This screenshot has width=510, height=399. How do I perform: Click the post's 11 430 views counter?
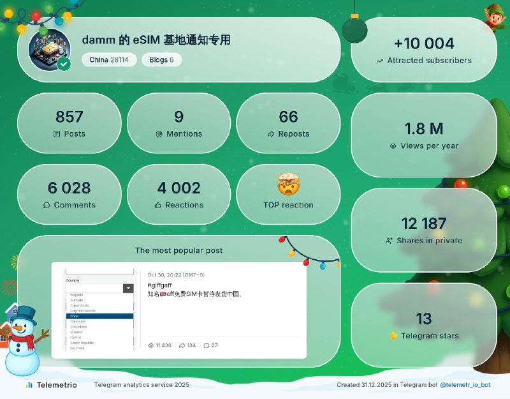(x=159, y=345)
